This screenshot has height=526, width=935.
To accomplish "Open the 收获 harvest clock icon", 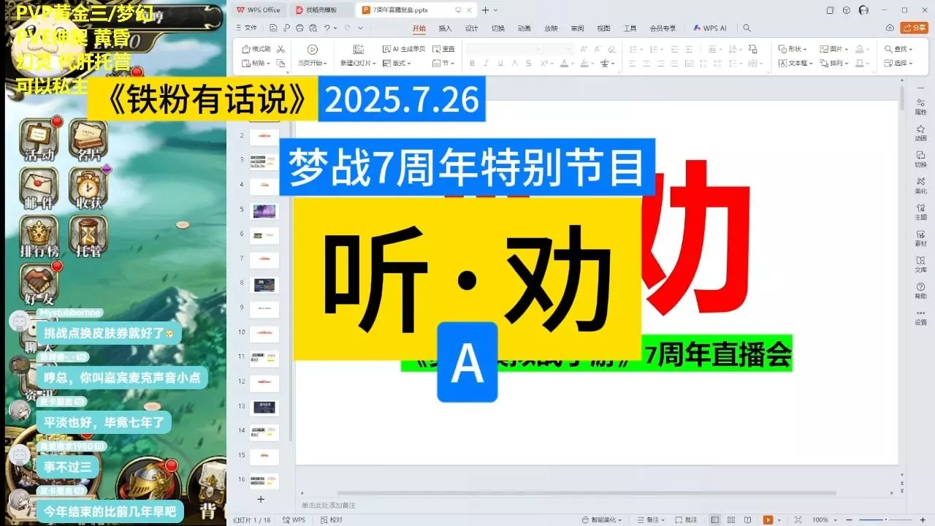I will [x=88, y=188].
